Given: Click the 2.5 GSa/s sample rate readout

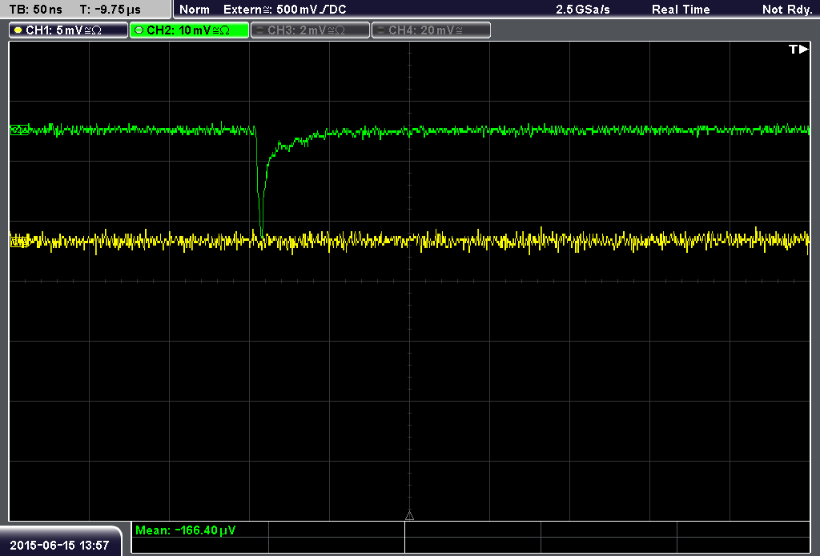Looking at the screenshot, I should click(583, 10).
